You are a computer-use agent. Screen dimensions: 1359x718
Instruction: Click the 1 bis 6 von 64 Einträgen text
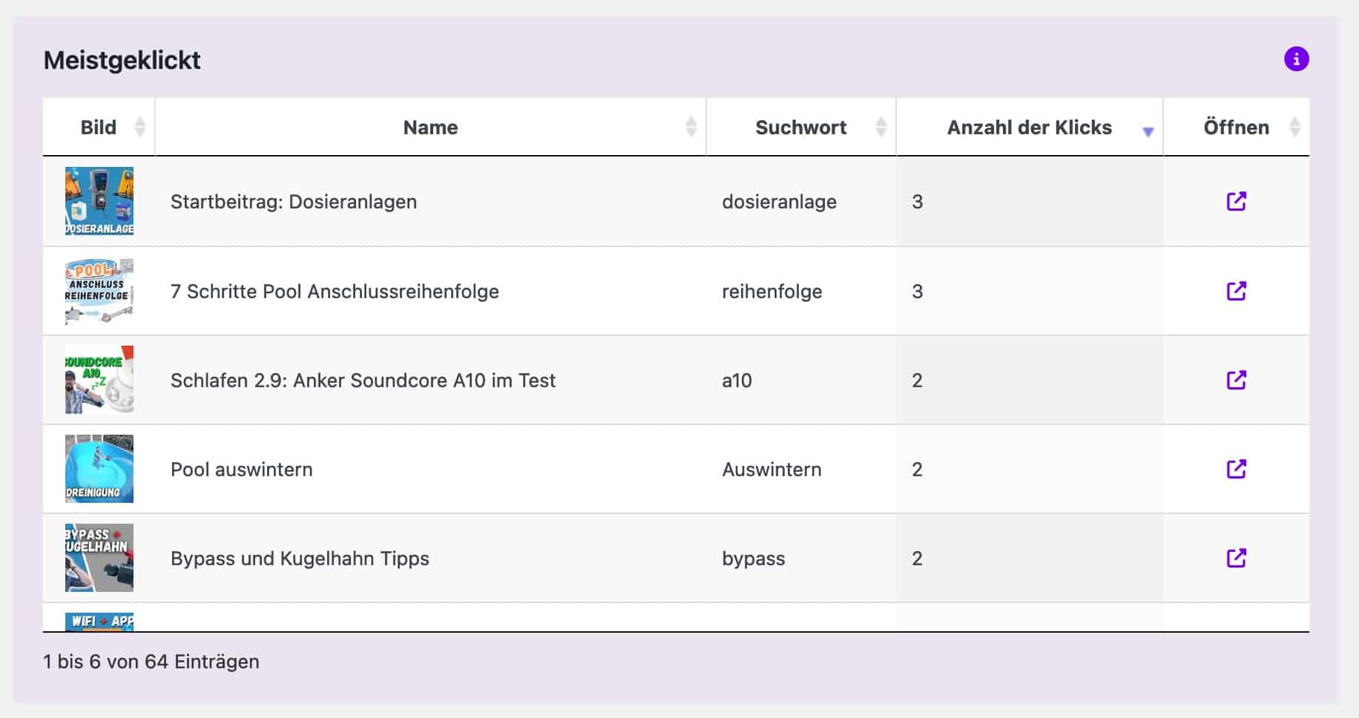pyautogui.click(x=151, y=662)
